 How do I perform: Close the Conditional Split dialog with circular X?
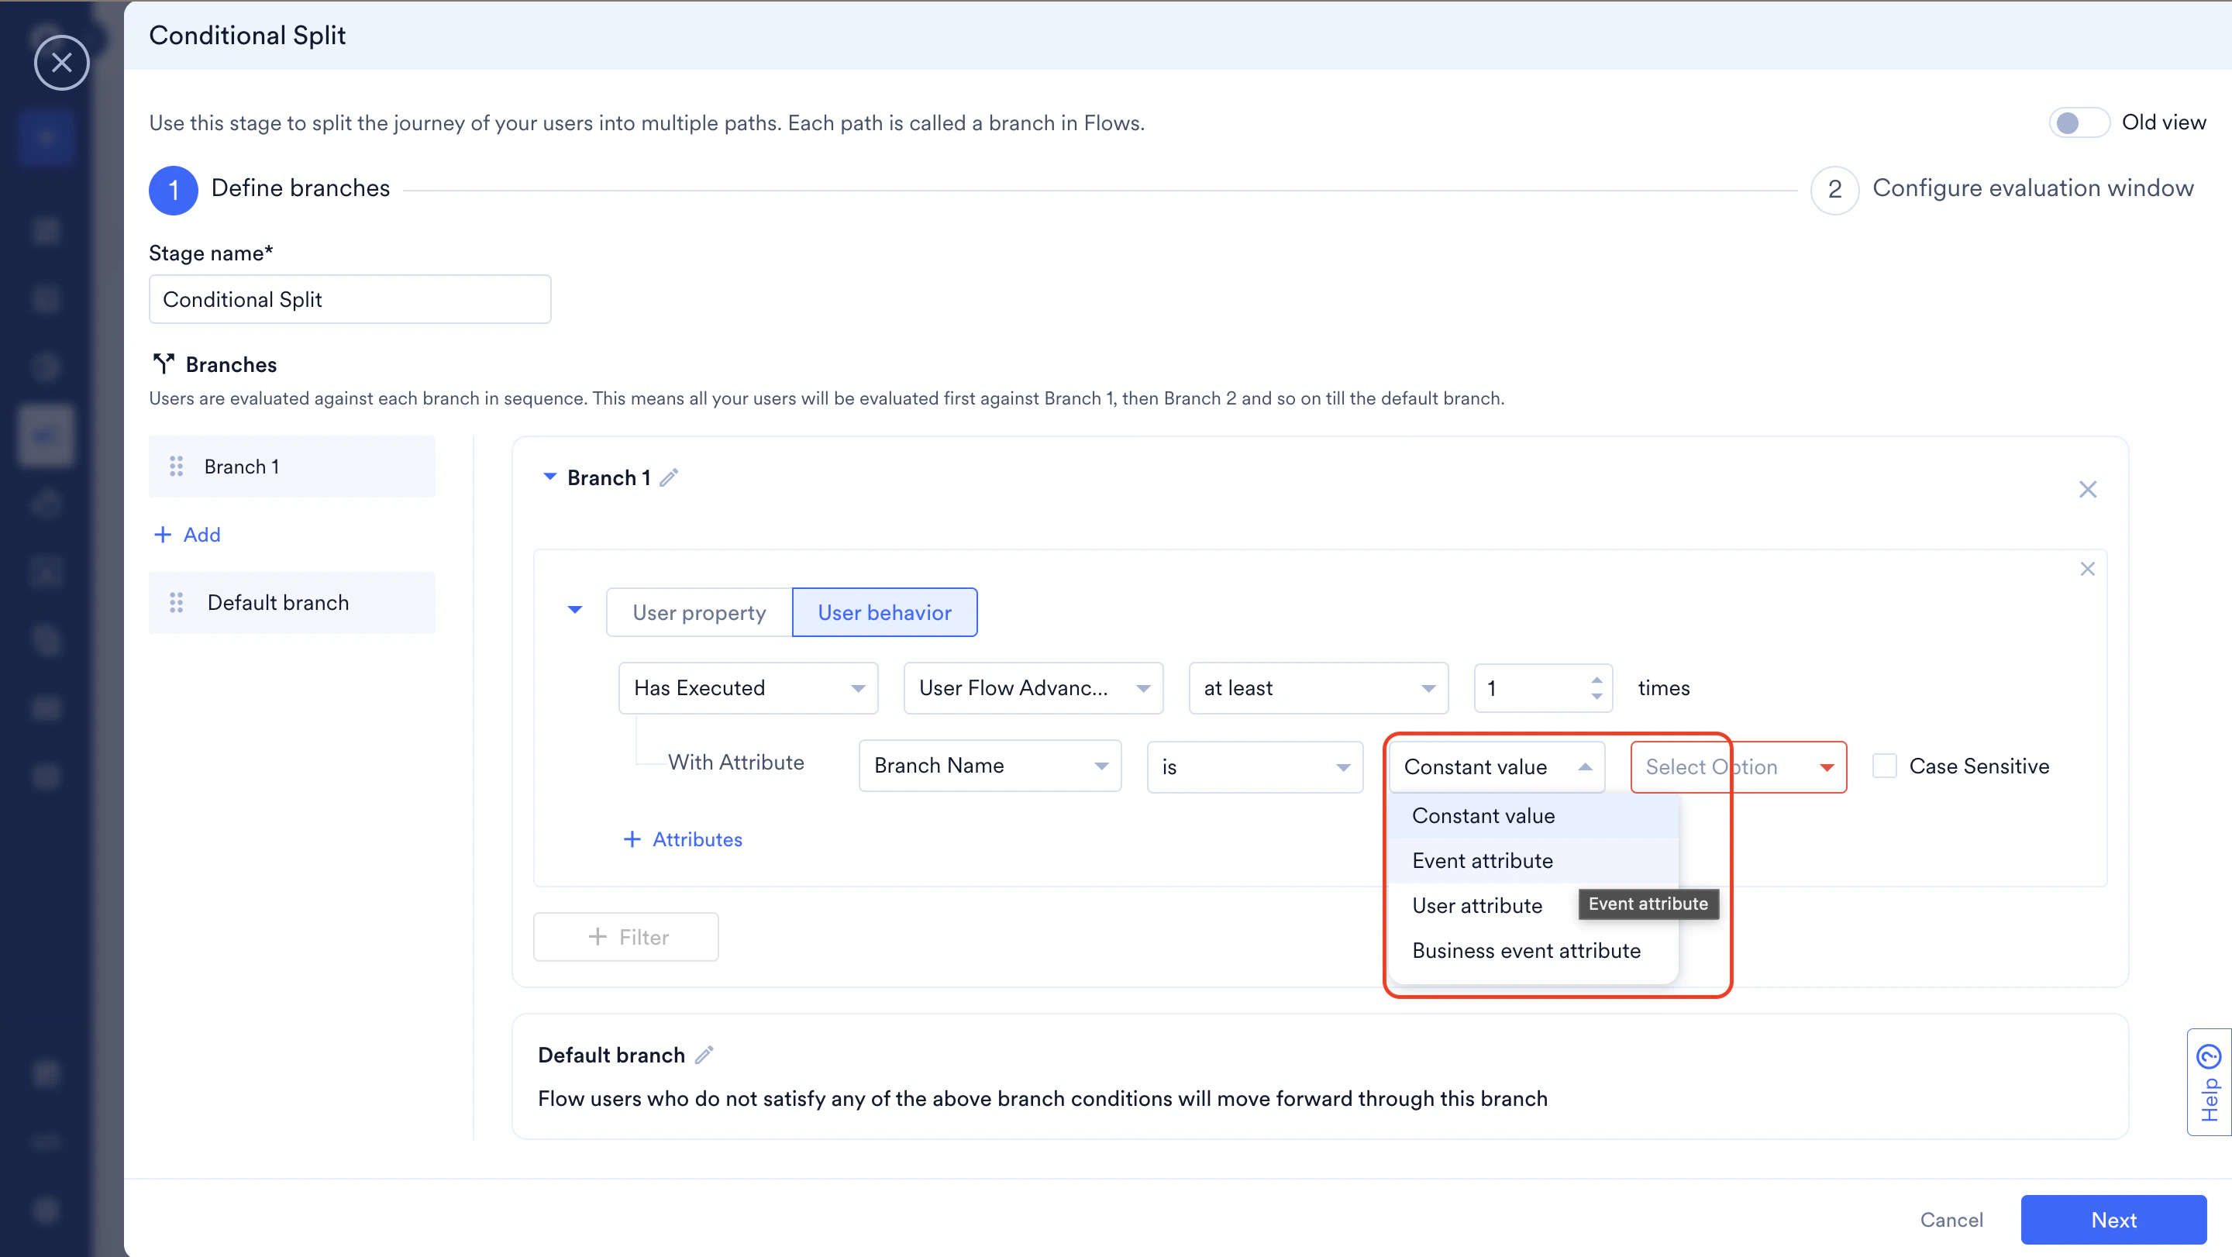coord(61,62)
